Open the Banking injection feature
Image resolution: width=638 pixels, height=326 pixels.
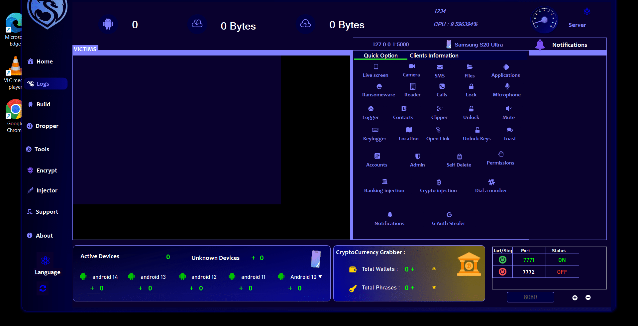coord(384,185)
